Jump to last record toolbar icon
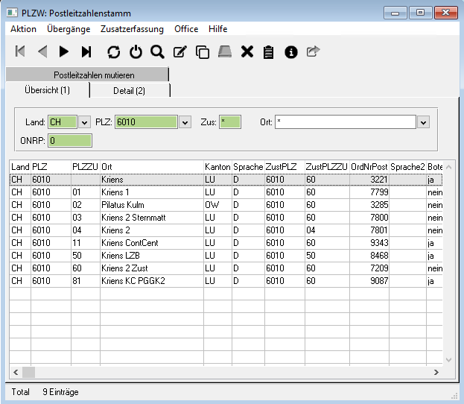Screen dimensions: 464x404 point(86,51)
